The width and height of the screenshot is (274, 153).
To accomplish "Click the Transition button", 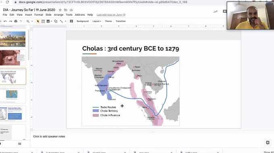I will click(120, 21).
